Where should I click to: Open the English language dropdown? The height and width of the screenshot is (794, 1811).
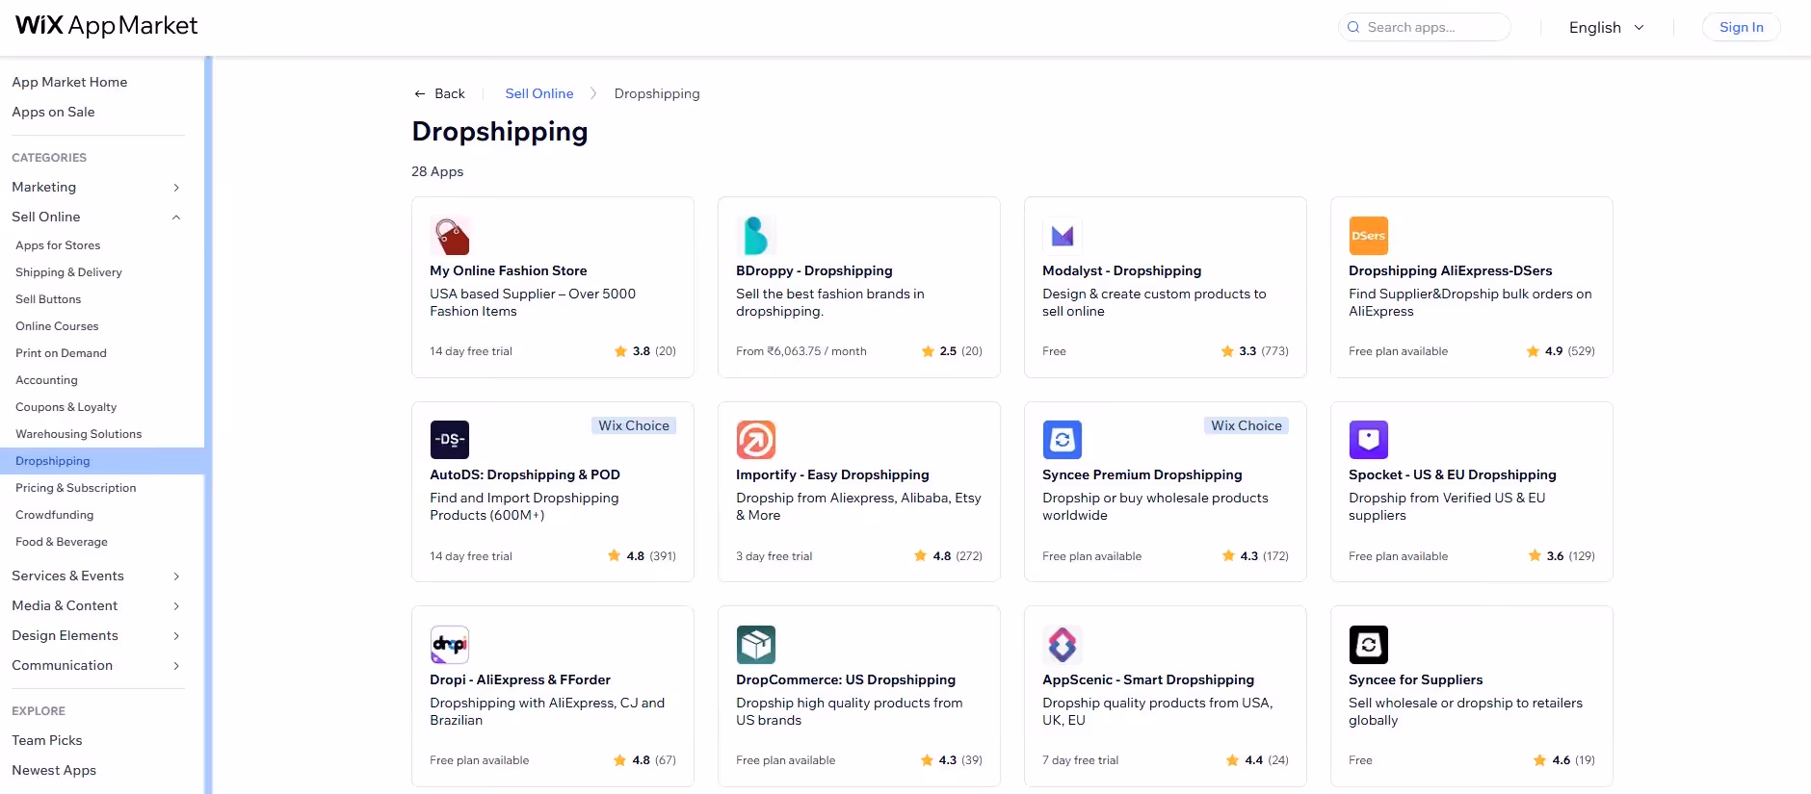point(1607,27)
